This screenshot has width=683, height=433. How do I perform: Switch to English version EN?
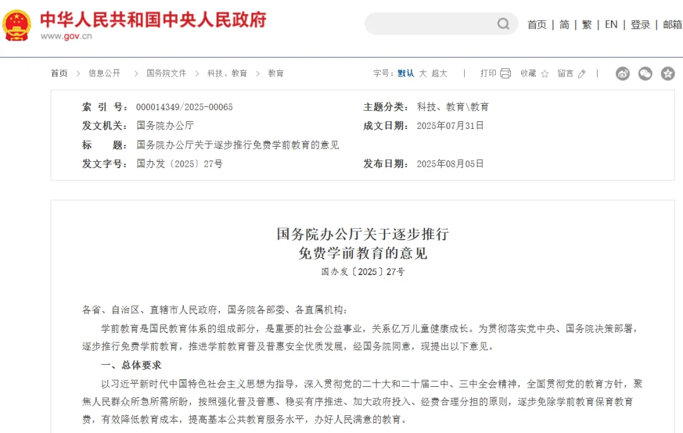tap(611, 25)
